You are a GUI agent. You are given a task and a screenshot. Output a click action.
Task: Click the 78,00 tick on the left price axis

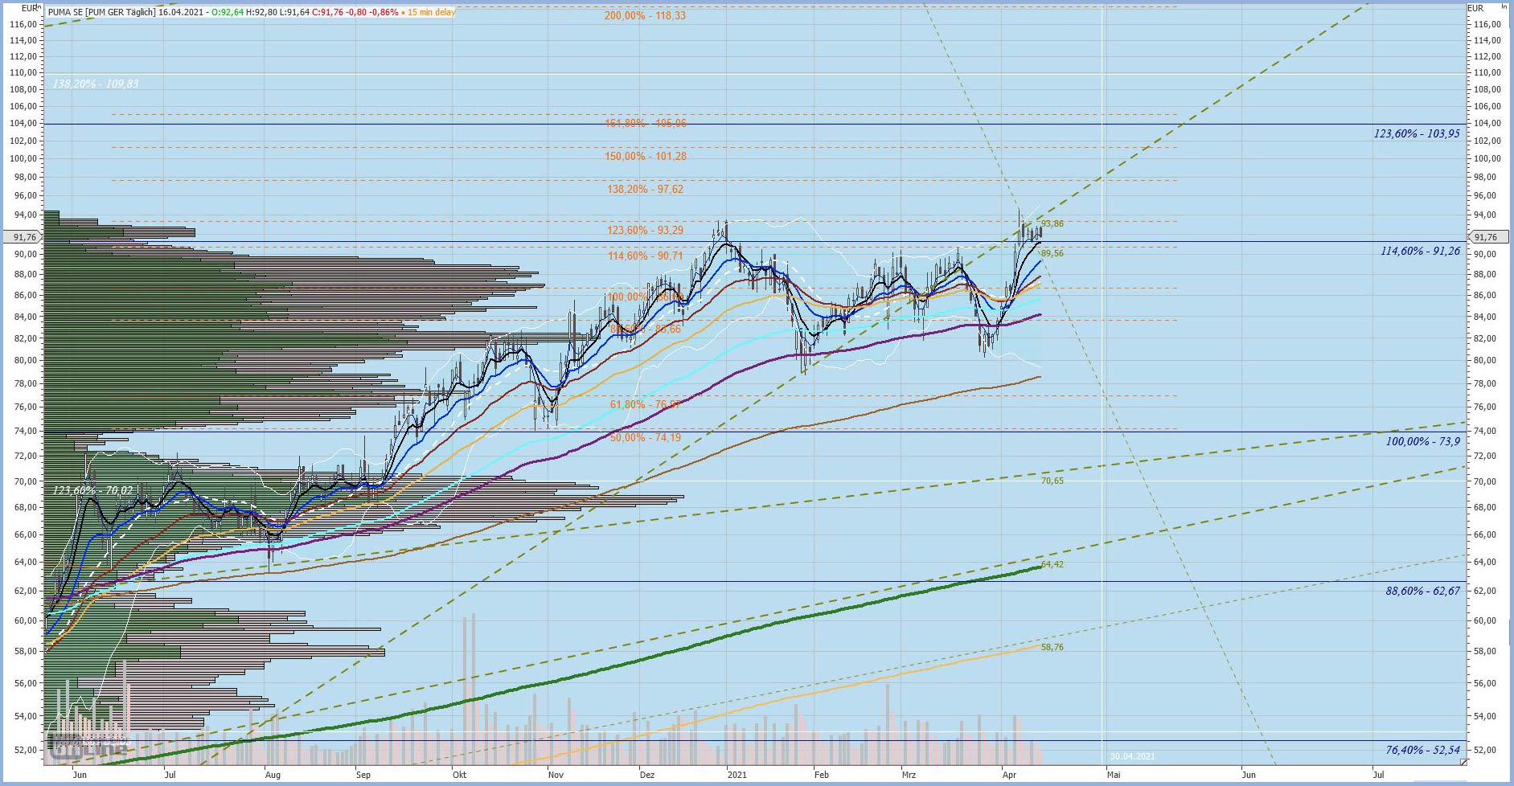point(27,383)
